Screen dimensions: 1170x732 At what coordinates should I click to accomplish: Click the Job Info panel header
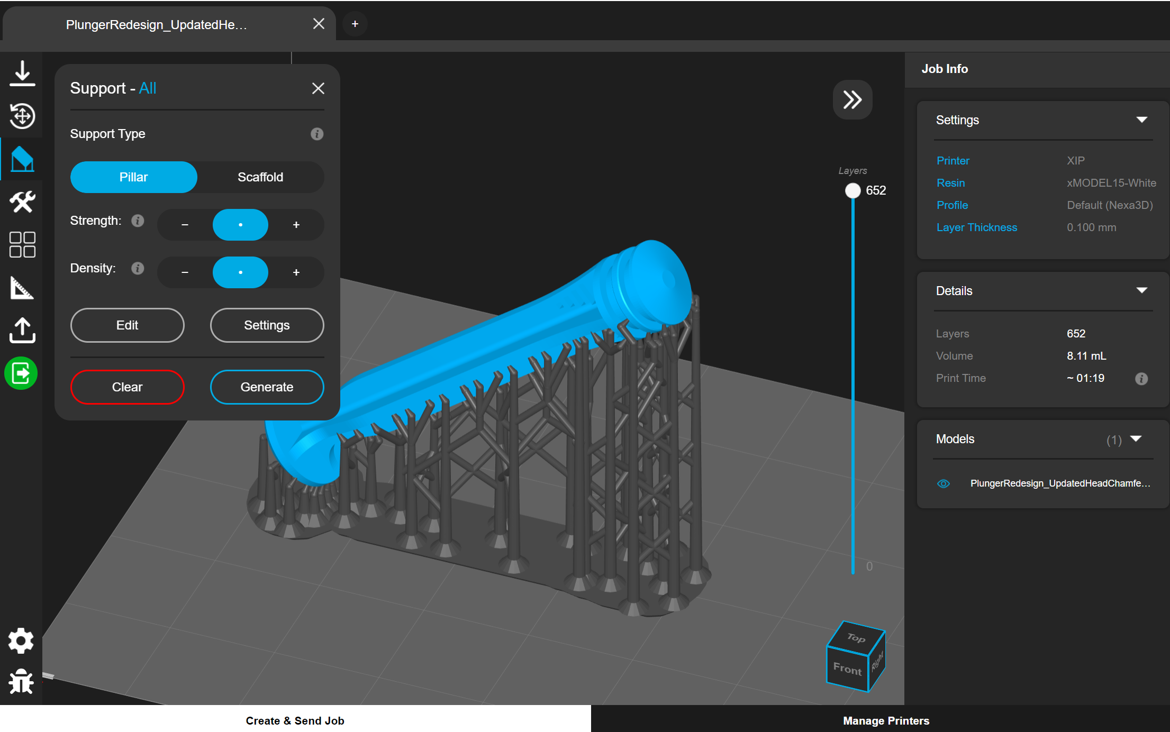(1037, 69)
